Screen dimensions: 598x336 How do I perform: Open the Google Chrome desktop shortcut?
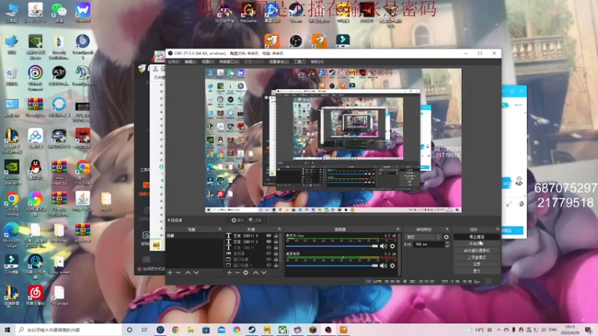pyautogui.click(x=12, y=203)
